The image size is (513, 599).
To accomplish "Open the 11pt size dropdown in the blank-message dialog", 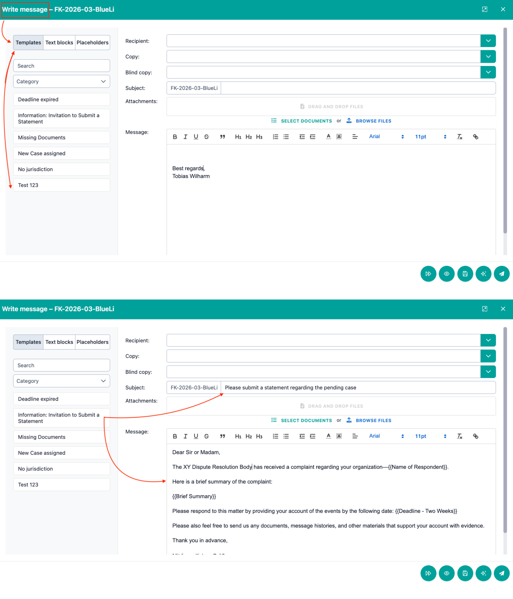I will click(431, 137).
